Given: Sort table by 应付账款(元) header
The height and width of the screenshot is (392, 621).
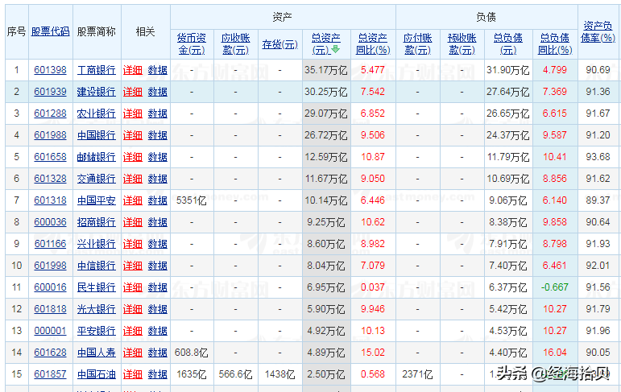Looking at the screenshot, I should [418, 44].
